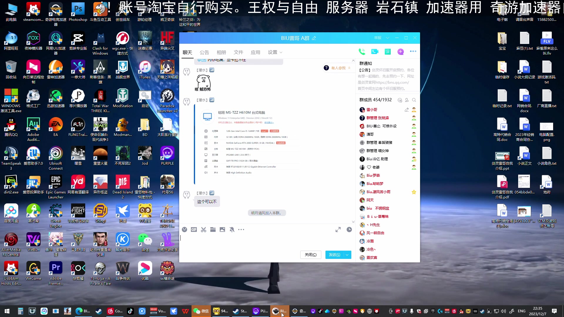Image resolution: width=564 pixels, height=317 pixels.
Task: Switch to the 文件 tab
Action: pos(239,52)
